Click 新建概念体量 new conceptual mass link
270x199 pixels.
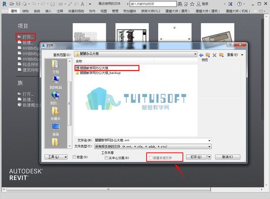[28, 105]
